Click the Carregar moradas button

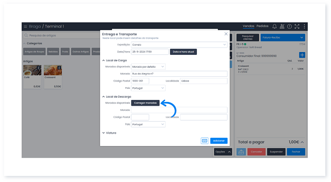coord(145,103)
